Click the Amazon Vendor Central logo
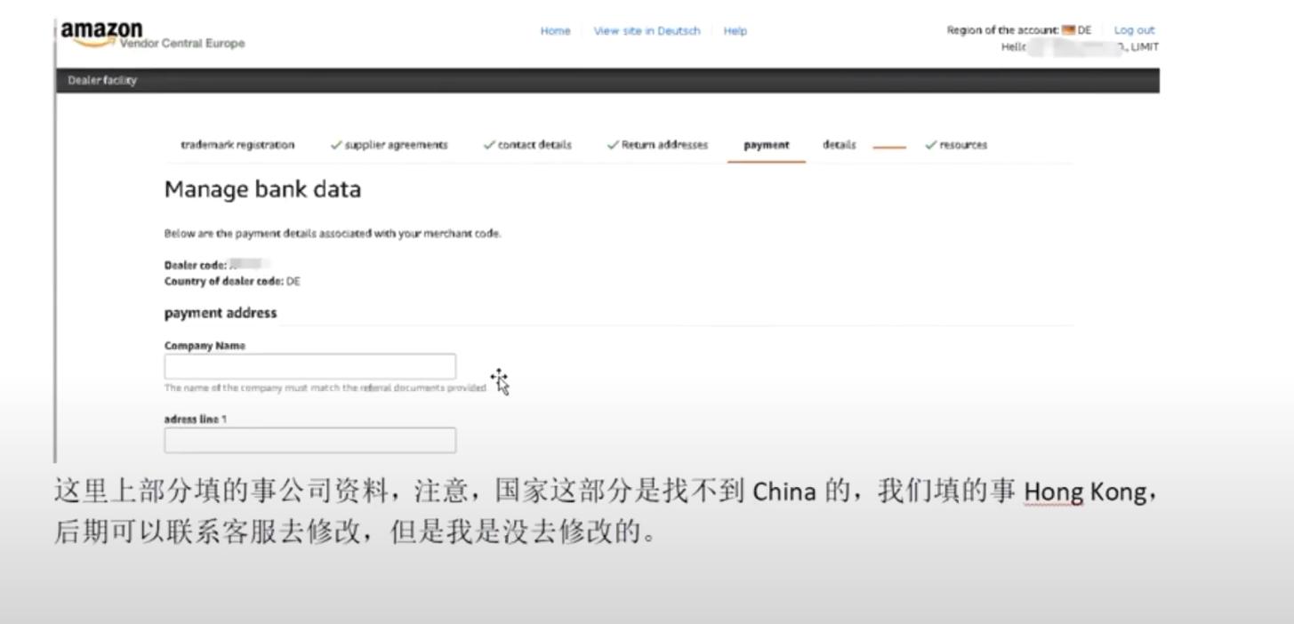1294x624 pixels. [x=100, y=29]
